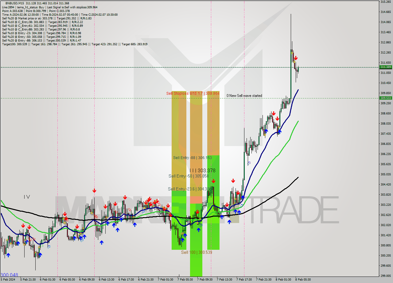
Task: Select the 'Sell %20 @ Entry -88: 306.153' line
Action: (41, 40)
